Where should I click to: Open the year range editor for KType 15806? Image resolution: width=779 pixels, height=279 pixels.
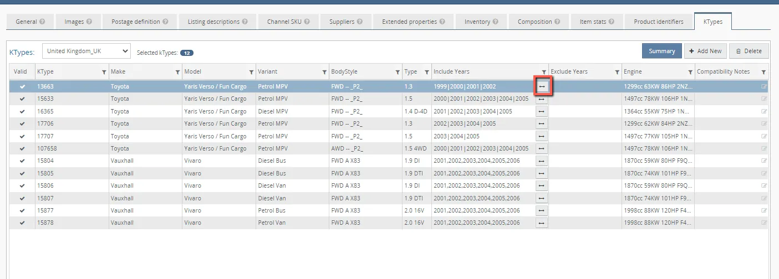click(x=542, y=185)
